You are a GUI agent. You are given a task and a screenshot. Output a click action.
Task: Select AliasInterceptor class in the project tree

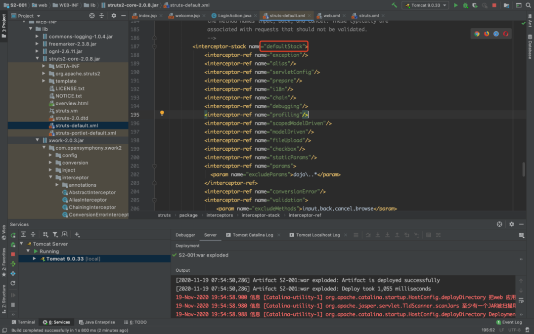(88, 200)
